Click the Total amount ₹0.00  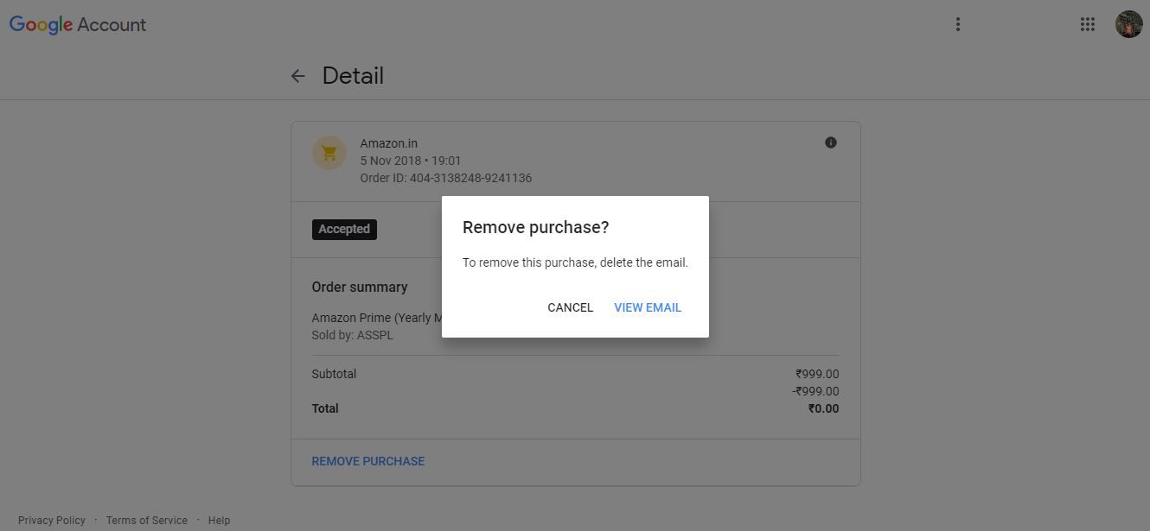click(x=823, y=408)
